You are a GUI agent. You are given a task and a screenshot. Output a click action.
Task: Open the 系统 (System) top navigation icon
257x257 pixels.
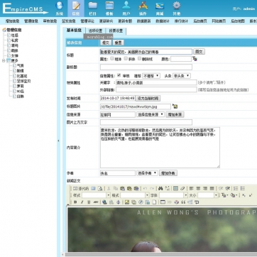(60, 8)
